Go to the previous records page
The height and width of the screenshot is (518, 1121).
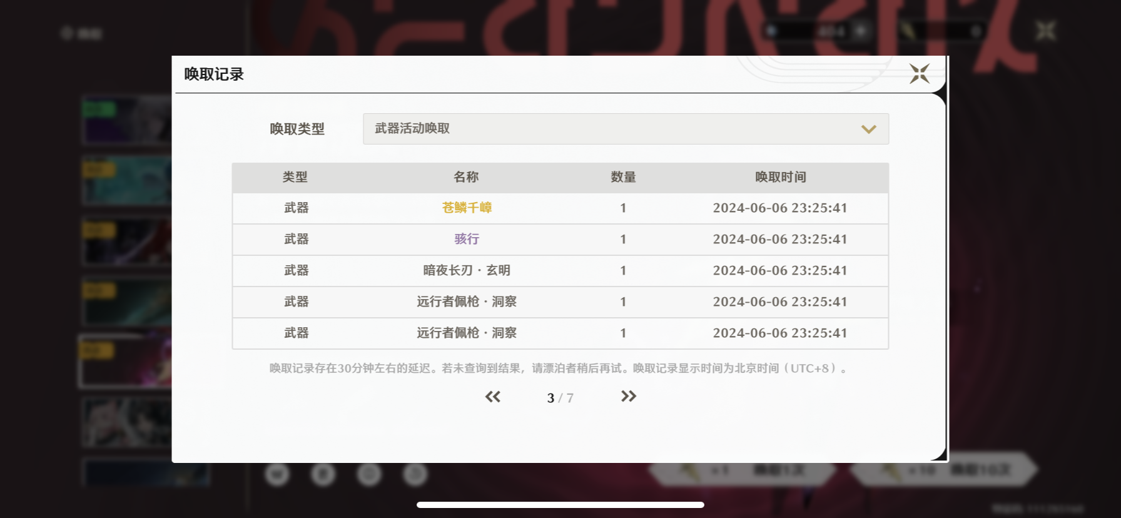click(493, 397)
